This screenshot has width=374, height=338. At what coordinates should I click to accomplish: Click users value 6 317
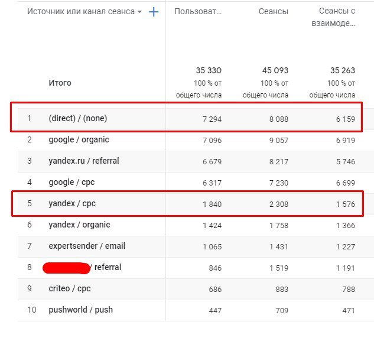click(x=212, y=183)
